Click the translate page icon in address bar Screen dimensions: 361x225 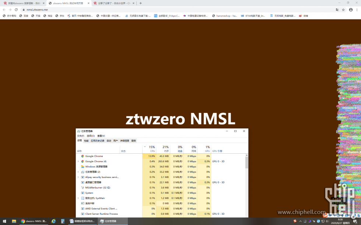point(337,10)
